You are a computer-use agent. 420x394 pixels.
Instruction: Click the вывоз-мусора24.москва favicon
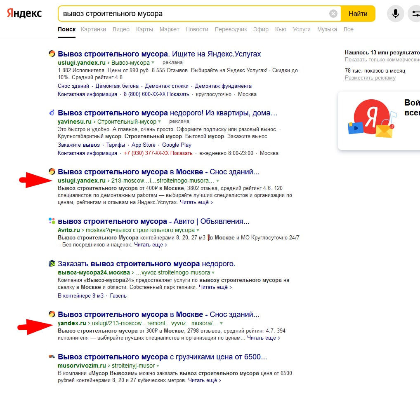pyautogui.click(x=52, y=263)
